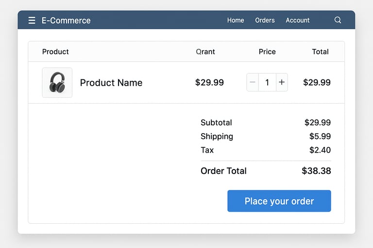The height and width of the screenshot is (248, 373).
Task: Click the headphones product thumbnail
Action: (57, 82)
